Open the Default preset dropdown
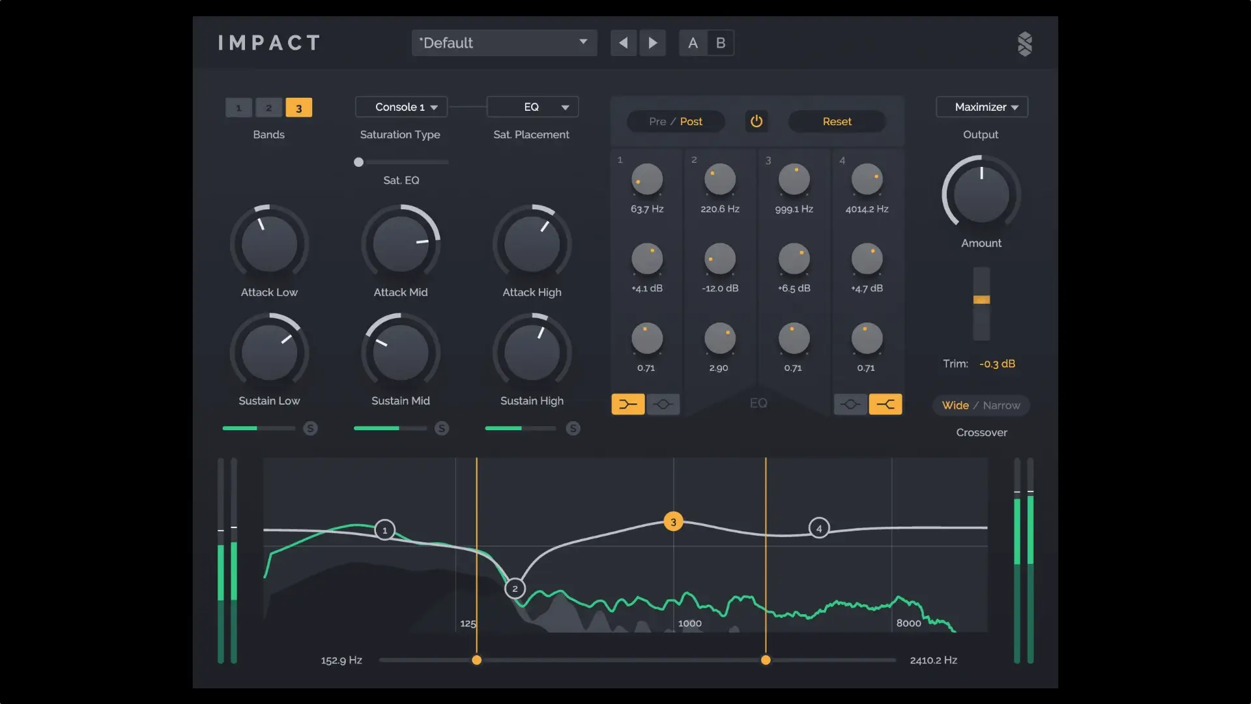The image size is (1251, 704). (x=504, y=43)
